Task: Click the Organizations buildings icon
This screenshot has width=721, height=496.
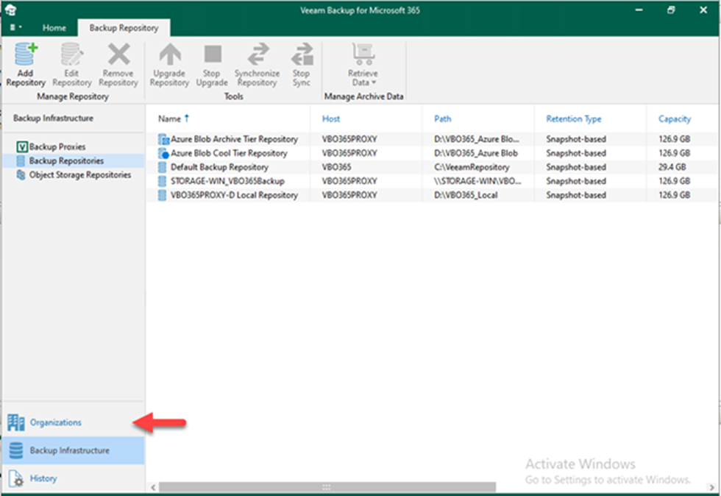Action: click(x=16, y=422)
